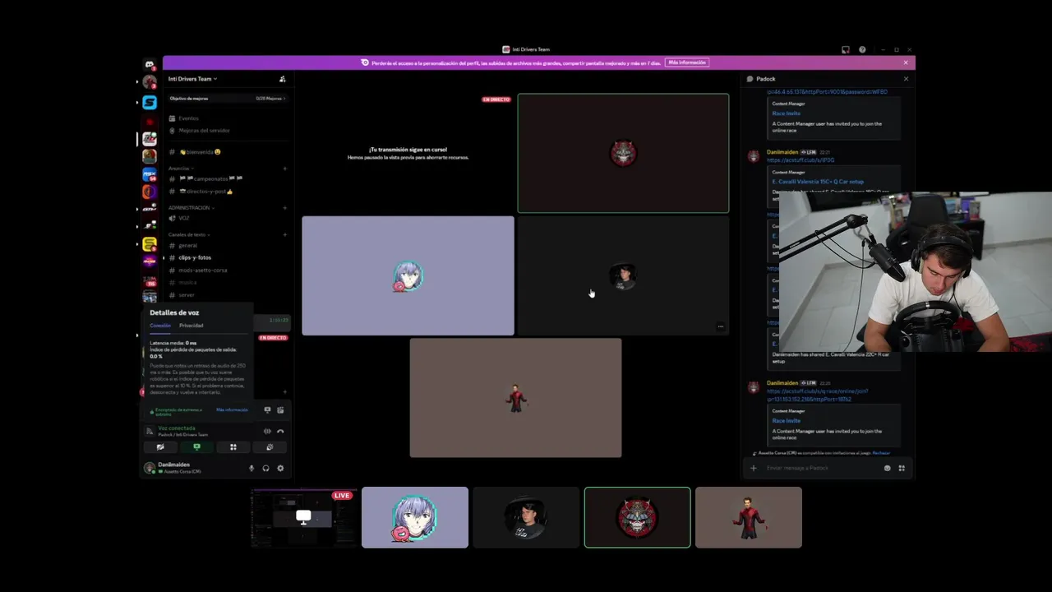Image resolution: width=1052 pixels, height=592 pixels.
Task: Open user settings gear icon
Action: [x=280, y=468]
